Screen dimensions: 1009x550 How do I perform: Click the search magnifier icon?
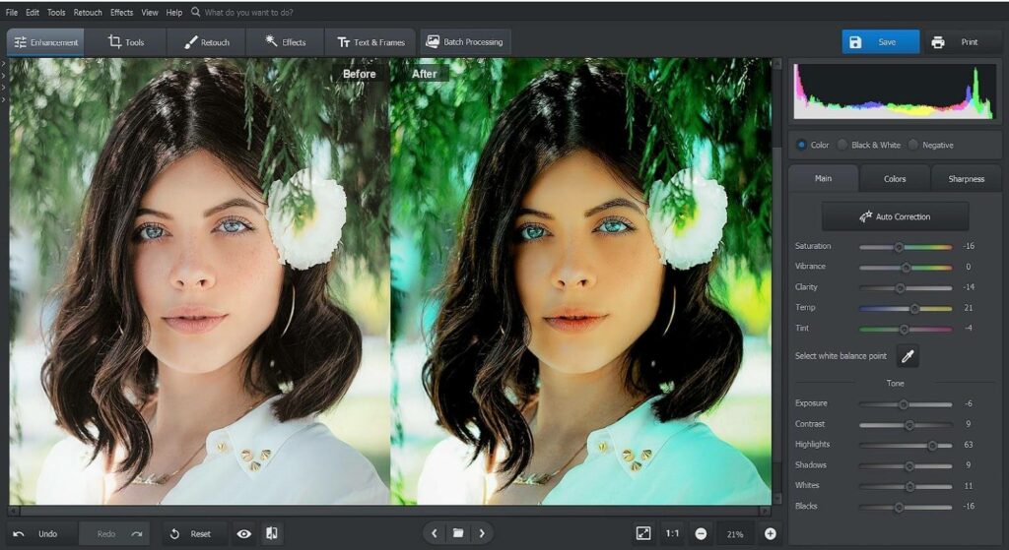tap(196, 12)
